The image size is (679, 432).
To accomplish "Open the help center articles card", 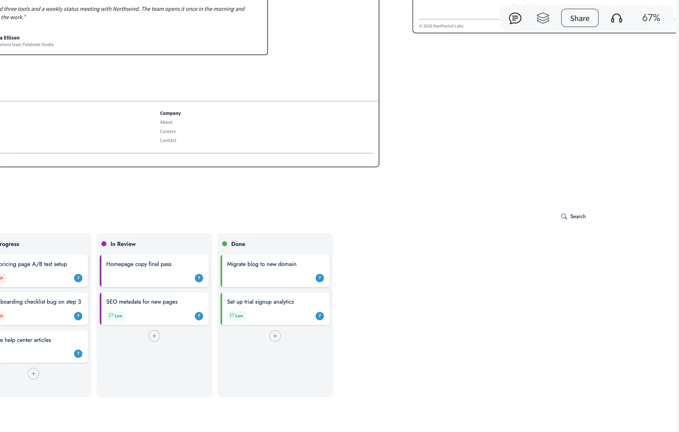I will coord(44,347).
